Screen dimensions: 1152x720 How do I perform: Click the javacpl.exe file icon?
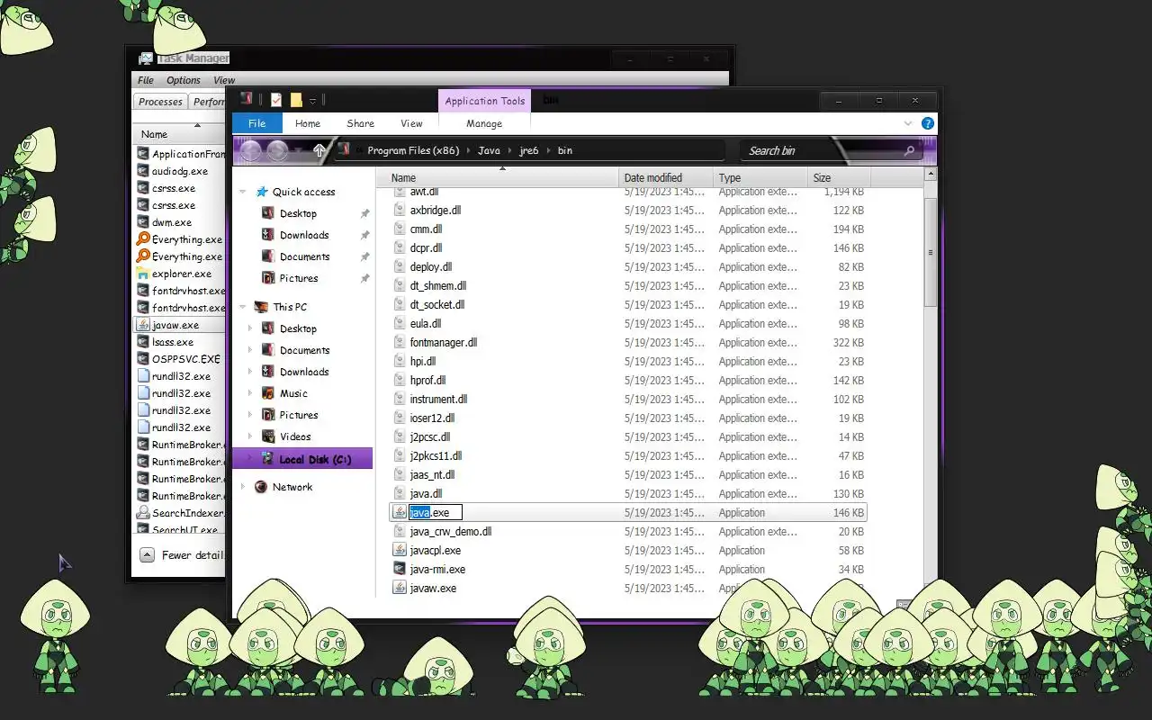(x=400, y=550)
